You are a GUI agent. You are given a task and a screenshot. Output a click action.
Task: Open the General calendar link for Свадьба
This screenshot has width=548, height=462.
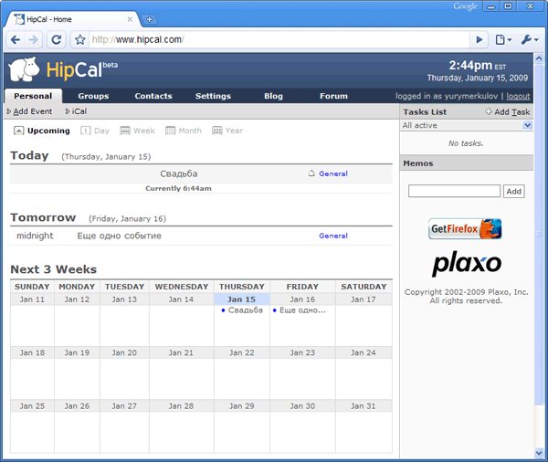pos(333,173)
